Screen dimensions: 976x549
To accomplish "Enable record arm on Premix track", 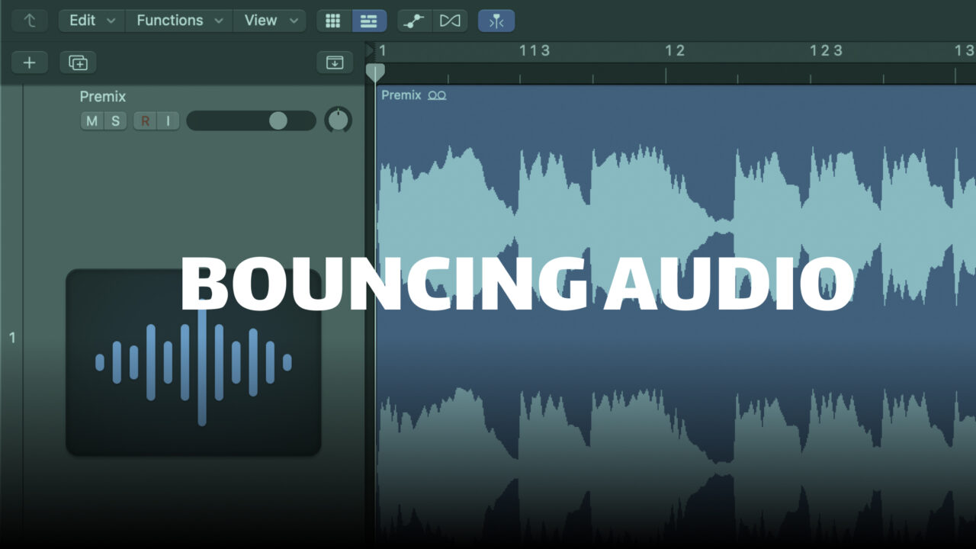I will click(x=146, y=120).
